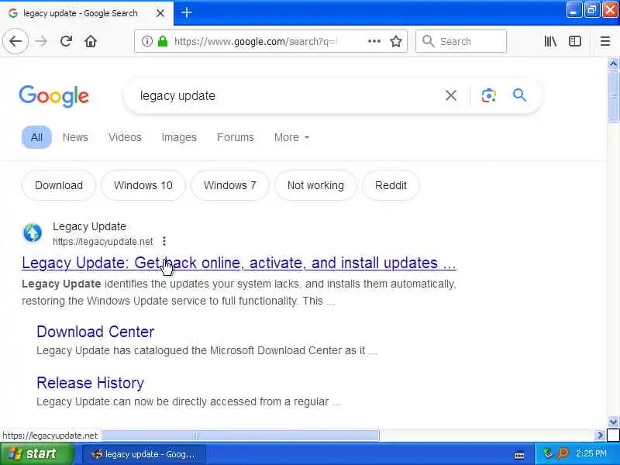Open the Download Center sitelink
The image size is (620, 465).
95,332
